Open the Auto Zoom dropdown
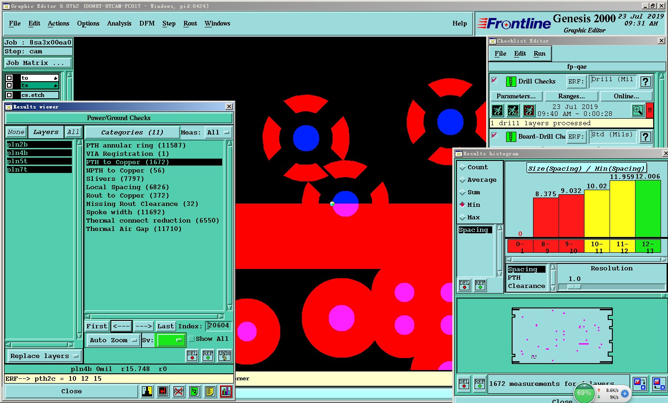 pos(113,340)
